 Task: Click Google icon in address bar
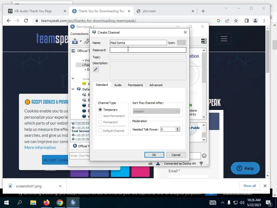click(219, 21)
